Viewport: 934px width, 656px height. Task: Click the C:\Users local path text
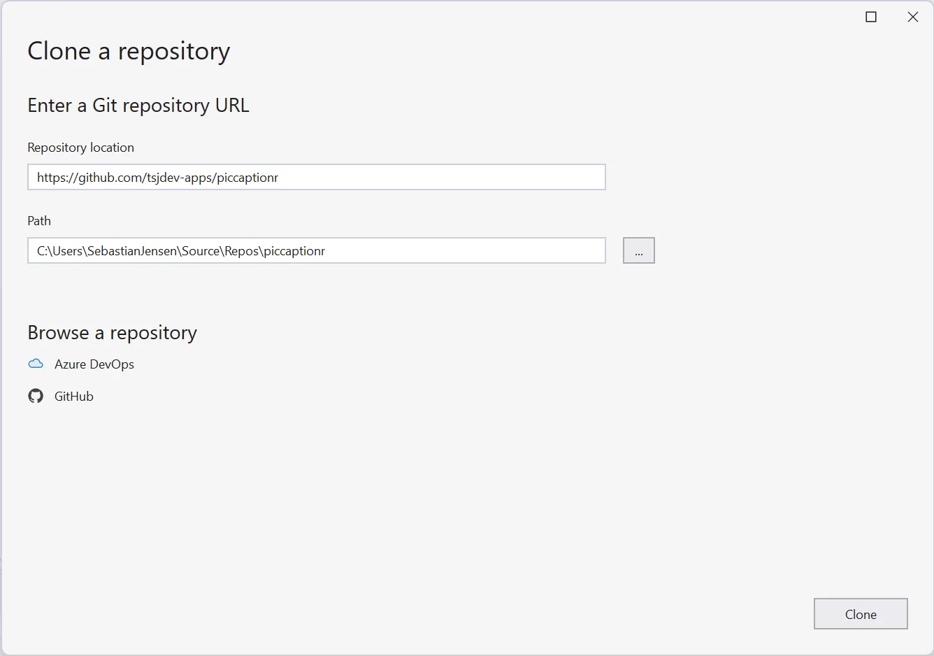pos(62,251)
